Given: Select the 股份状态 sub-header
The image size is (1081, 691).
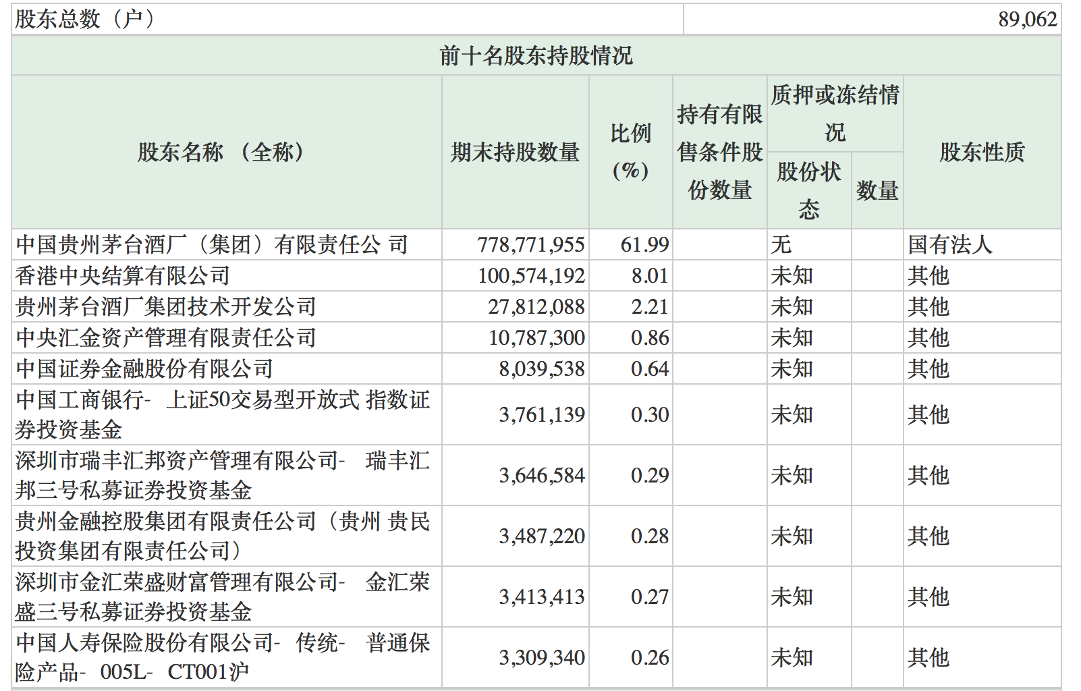Looking at the screenshot, I should (809, 190).
